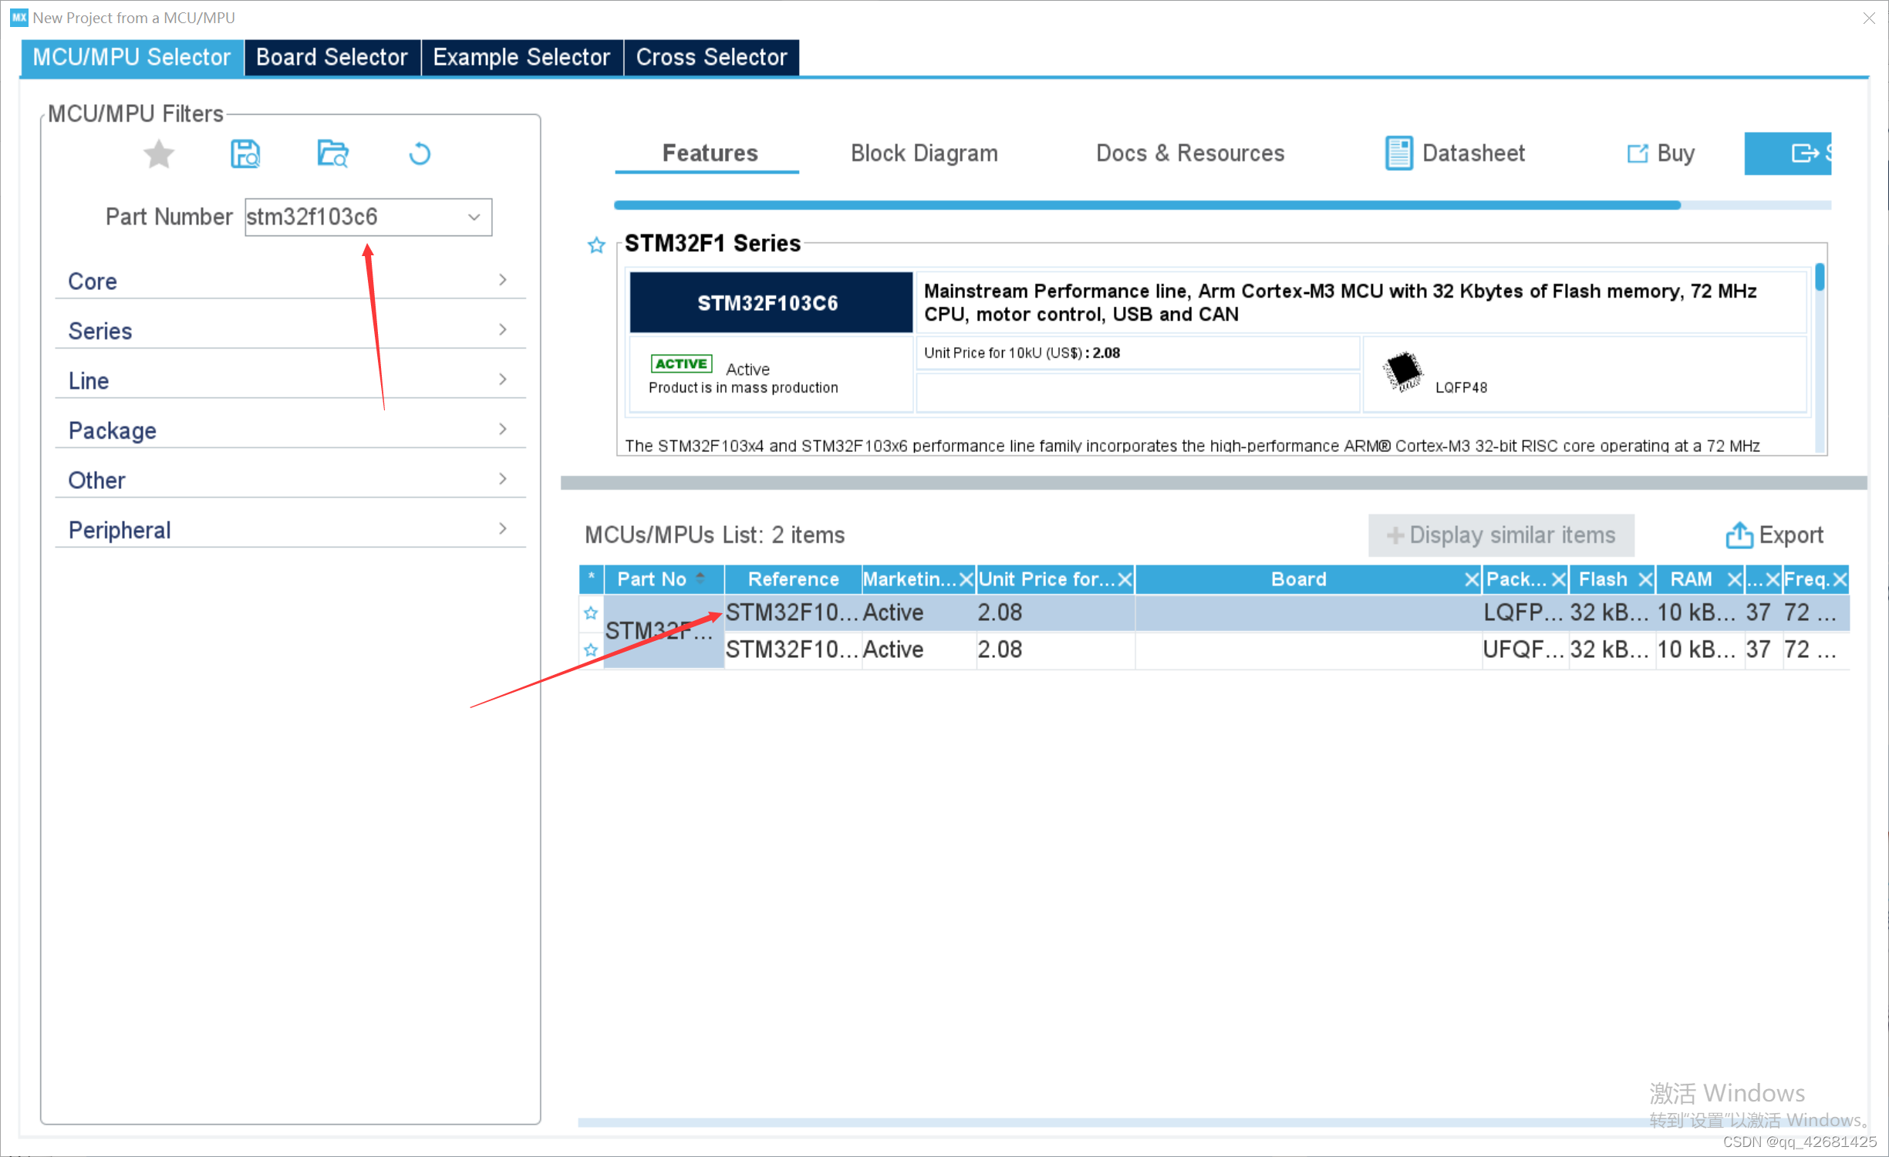
Task: Switch to Board Selector tab
Action: (x=332, y=57)
